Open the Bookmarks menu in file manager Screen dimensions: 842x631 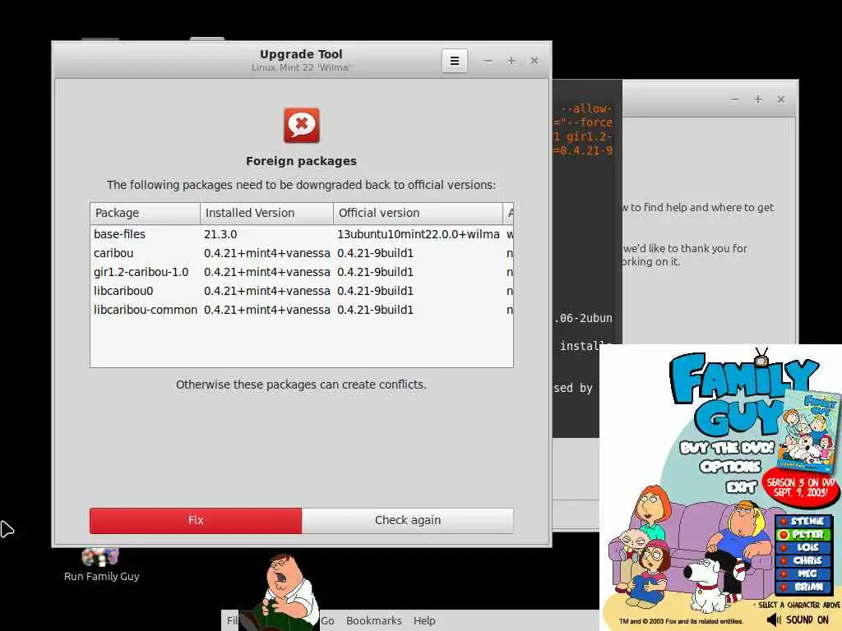374,621
